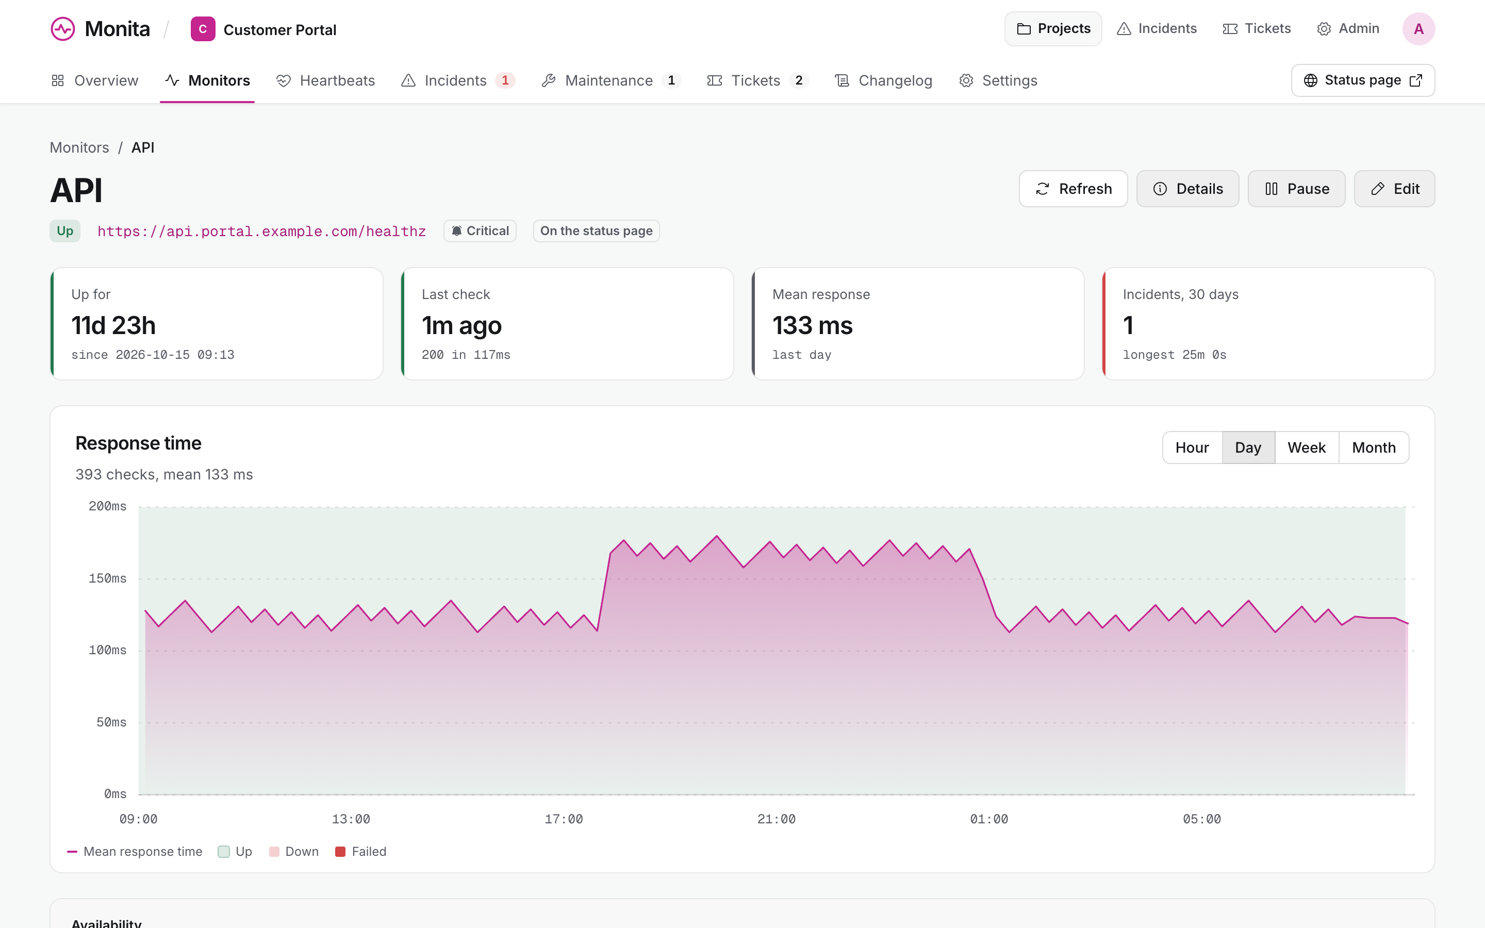Click the Incidents, 30 days card
This screenshot has height=928, width=1485.
[1268, 323]
